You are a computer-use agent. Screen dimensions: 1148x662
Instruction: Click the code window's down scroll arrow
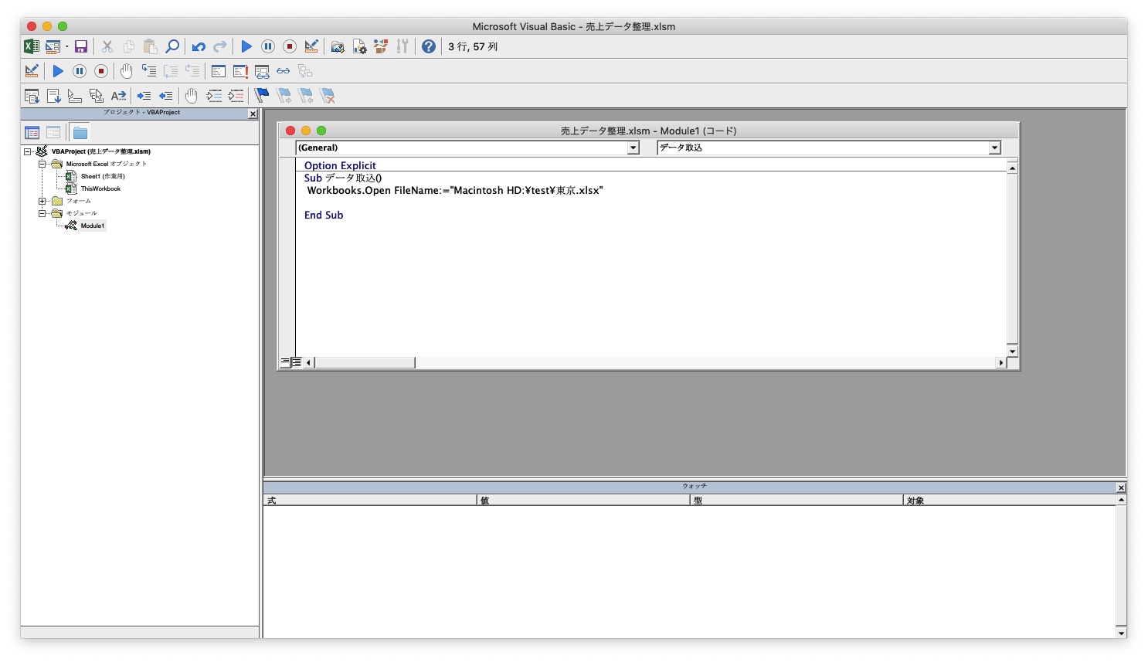pos(1012,351)
